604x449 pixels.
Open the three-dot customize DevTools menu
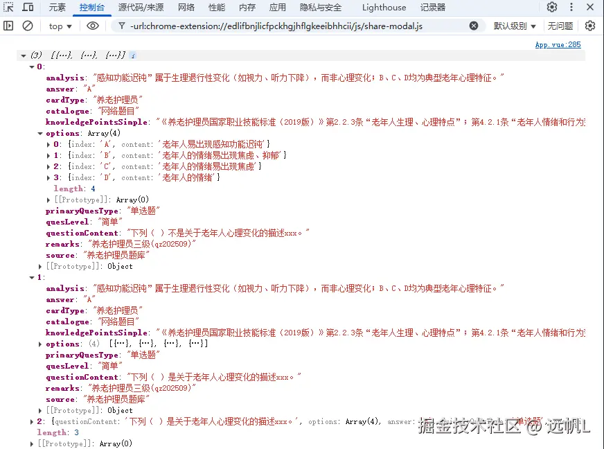tap(571, 7)
